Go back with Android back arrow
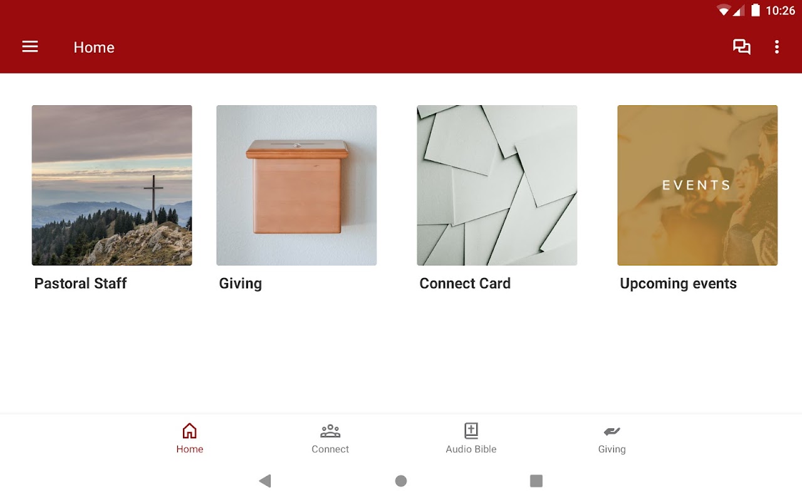This screenshot has height=501, width=802. pyautogui.click(x=265, y=481)
